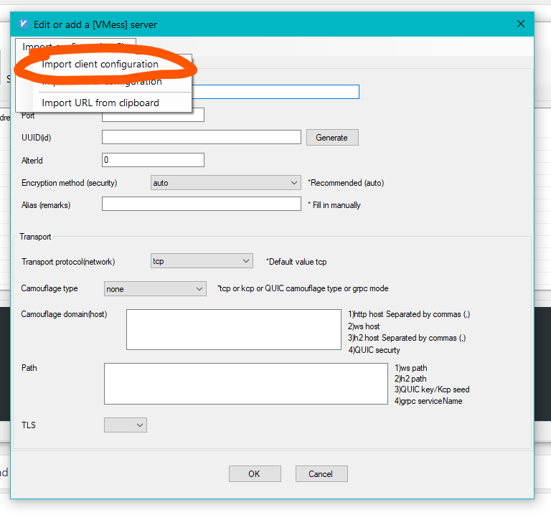The height and width of the screenshot is (515, 551).
Task: Open the Encryption method dropdown
Action: pos(225,183)
